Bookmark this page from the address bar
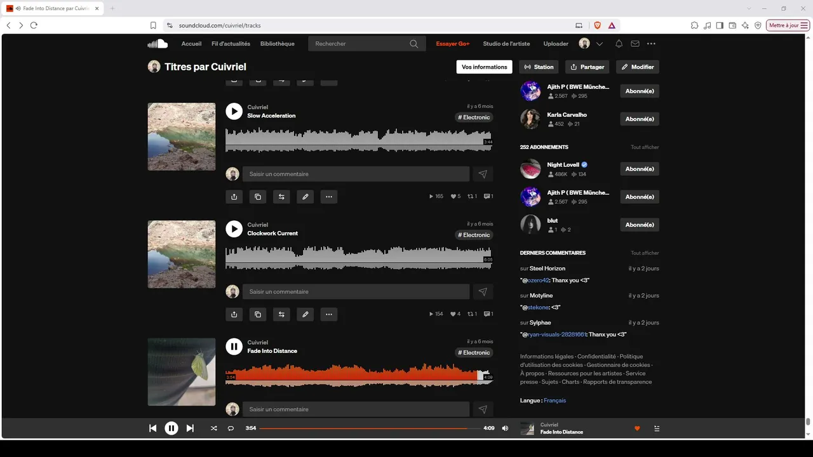 tap(153, 25)
